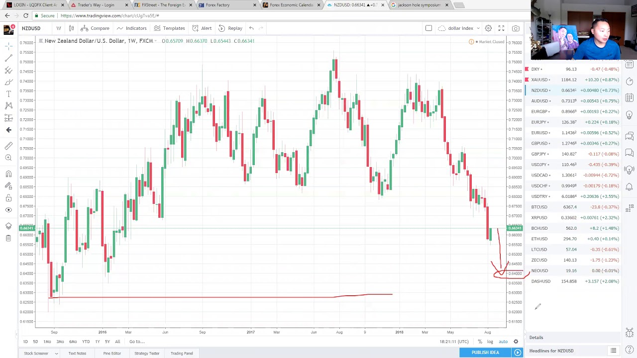Open the Headlines for NZDUSD list icon
Viewport: 637px width, 358px height.
[x=613, y=351]
